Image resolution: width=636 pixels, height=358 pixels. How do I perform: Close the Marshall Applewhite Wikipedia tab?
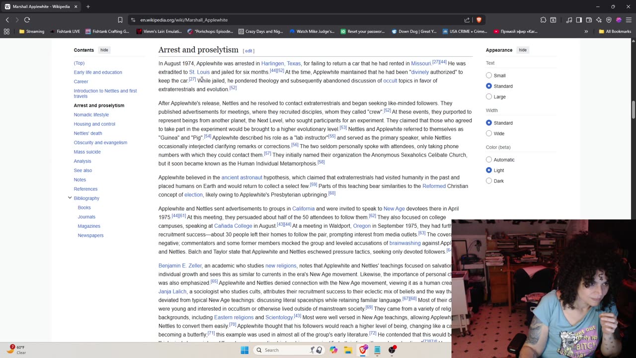[76, 6]
